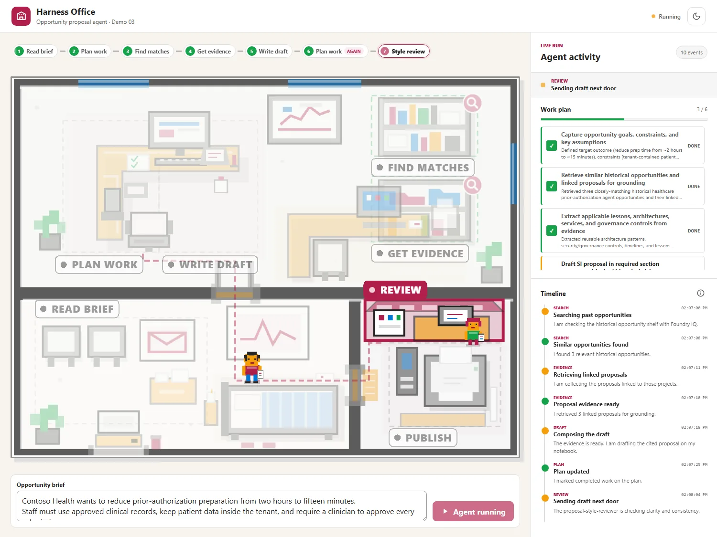Image resolution: width=717 pixels, height=537 pixels.
Task: Select the Plan work AGAIN step
Action: [335, 51]
